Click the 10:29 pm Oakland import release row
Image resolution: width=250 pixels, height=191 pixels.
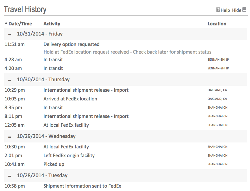[x=86, y=90]
